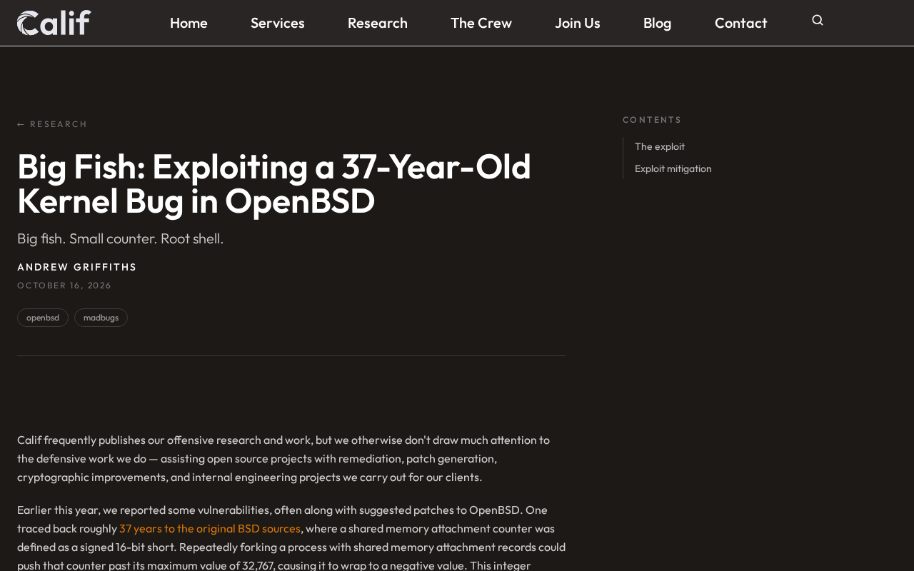
Task: Click the subtitle 'Big fish. Small counter. Root shell.'
Action: (x=121, y=238)
